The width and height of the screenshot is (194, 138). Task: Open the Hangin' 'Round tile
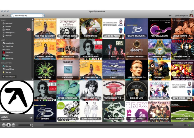click(x=91, y=49)
